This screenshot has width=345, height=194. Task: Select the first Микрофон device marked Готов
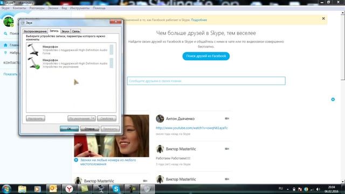coord(71,50)
